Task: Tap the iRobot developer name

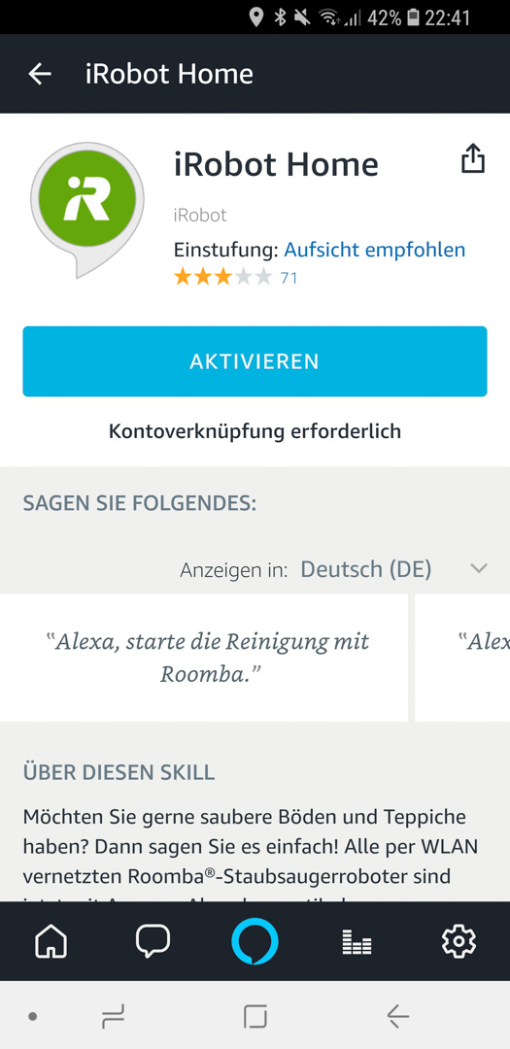Action: tap(200, 216)
